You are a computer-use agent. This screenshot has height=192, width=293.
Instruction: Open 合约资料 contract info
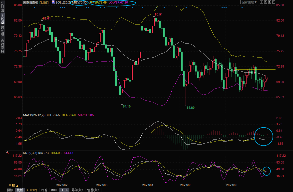2,46
